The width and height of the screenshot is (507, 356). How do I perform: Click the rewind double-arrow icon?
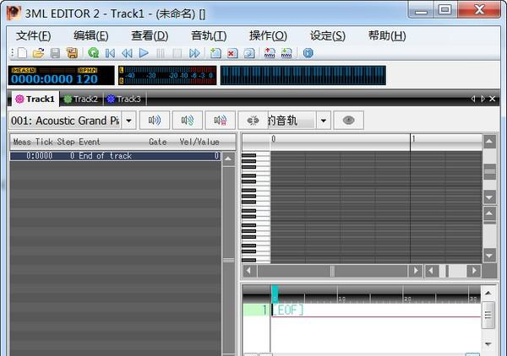[127, 52]
